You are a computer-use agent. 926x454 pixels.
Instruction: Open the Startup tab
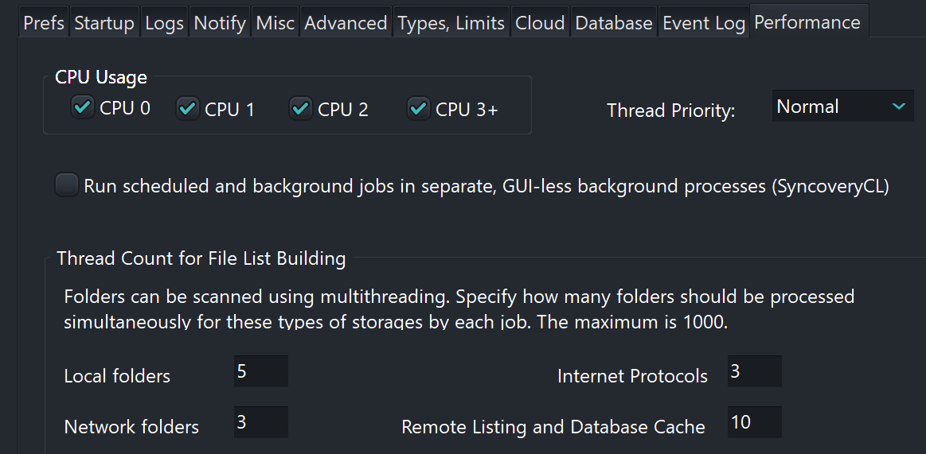tap(105, 23)
